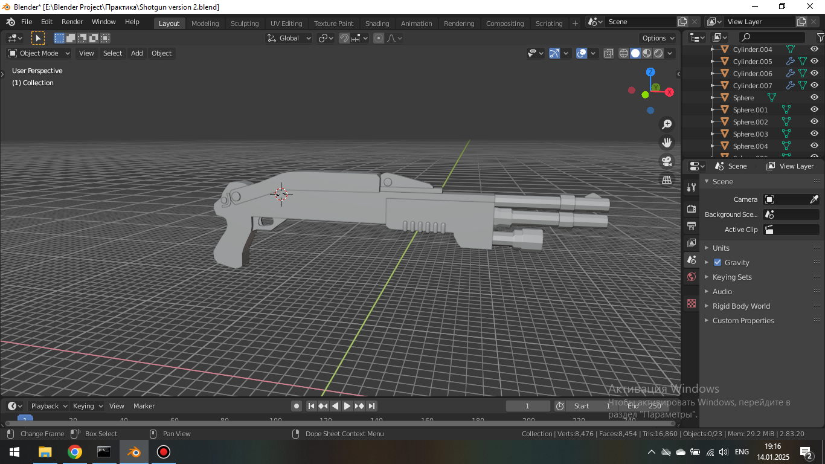Open the Render menu in the top bar
The width and height of the screenshot is (825, 464).
click(72, 21)
